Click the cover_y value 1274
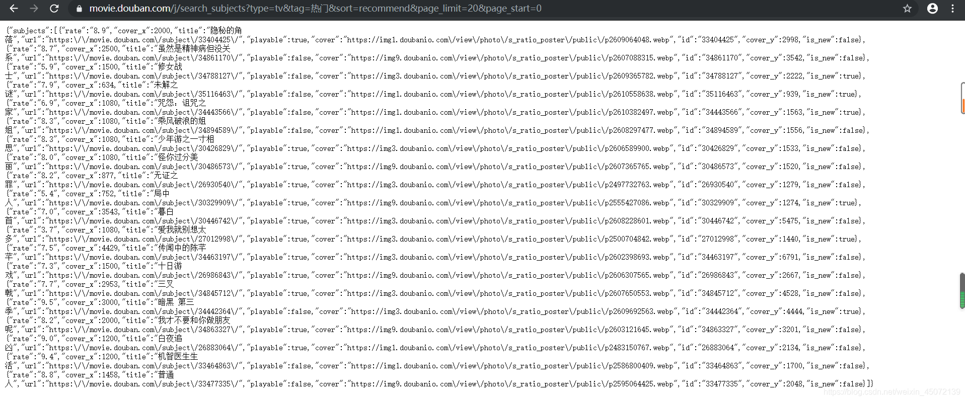 (790, 203)
